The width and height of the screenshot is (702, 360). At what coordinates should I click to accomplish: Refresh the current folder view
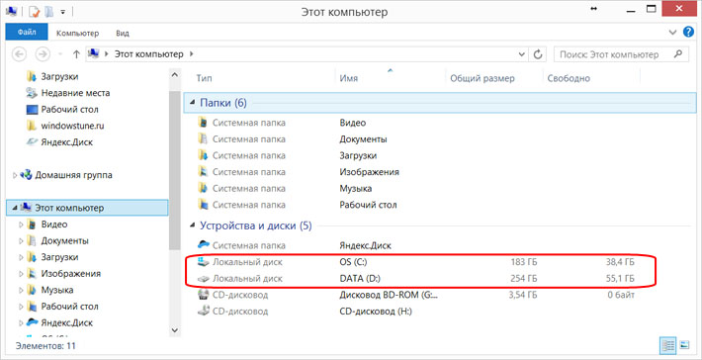[x=539, y=54]
